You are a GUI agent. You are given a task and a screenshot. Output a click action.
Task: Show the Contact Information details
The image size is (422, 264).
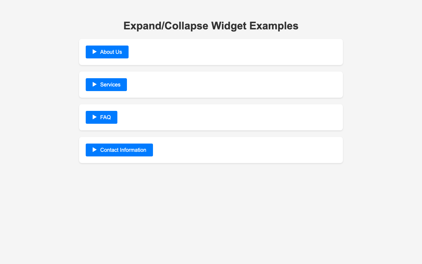[x=119, y=150]
